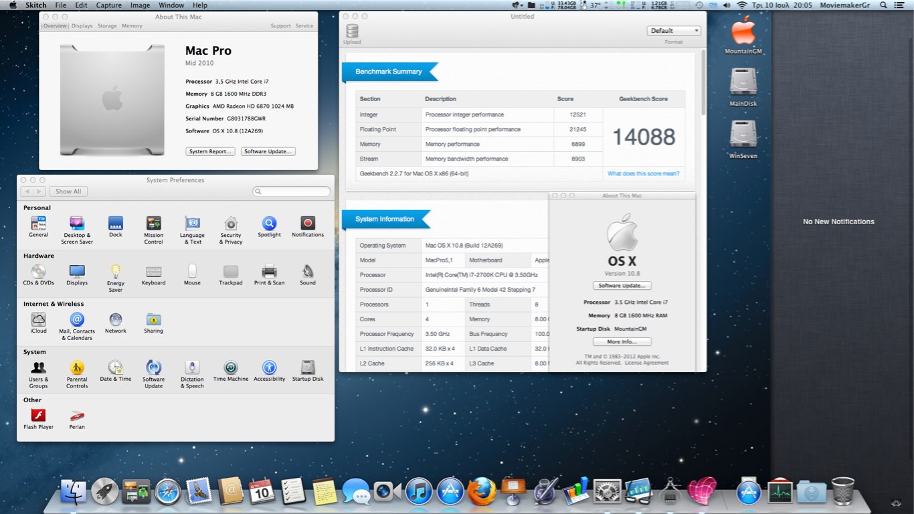Switch to Memory tab in About This Mac

(132, 26)
